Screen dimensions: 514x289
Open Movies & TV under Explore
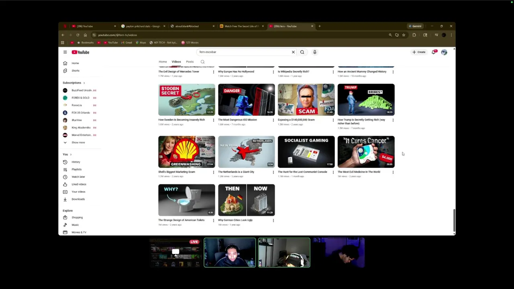coord(79,232)
